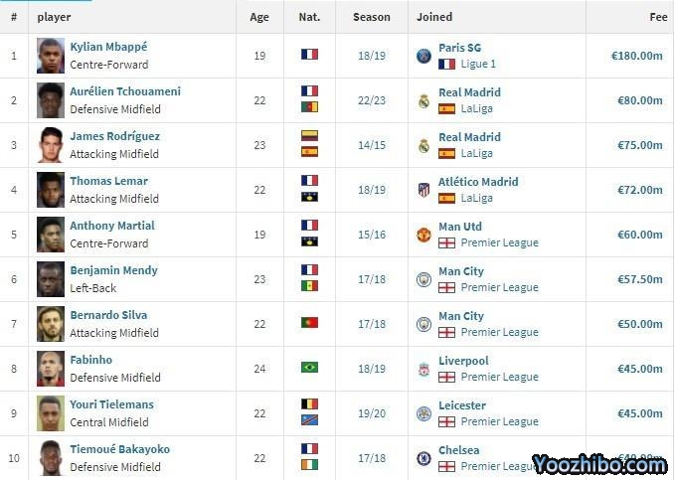Sort table by Age column header
The height and width of the screenshot is (480, 674).
coord(259,17)
